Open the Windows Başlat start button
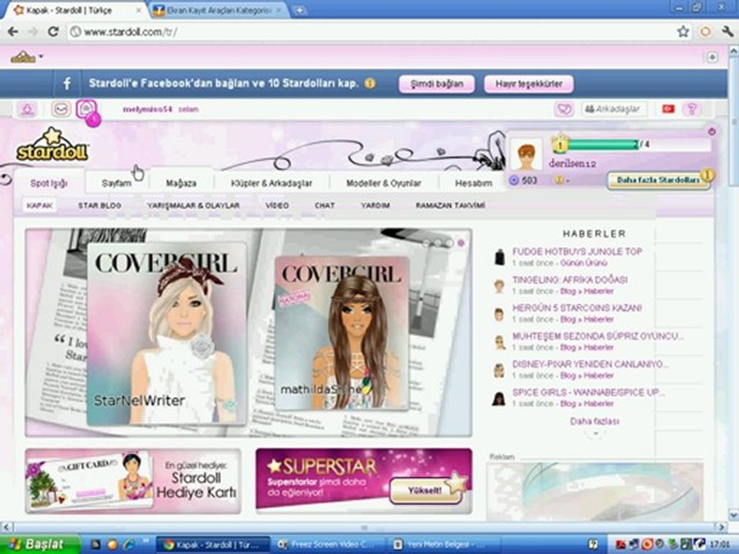Viewport: 739px width, 554px height. [x=40, y=545]
